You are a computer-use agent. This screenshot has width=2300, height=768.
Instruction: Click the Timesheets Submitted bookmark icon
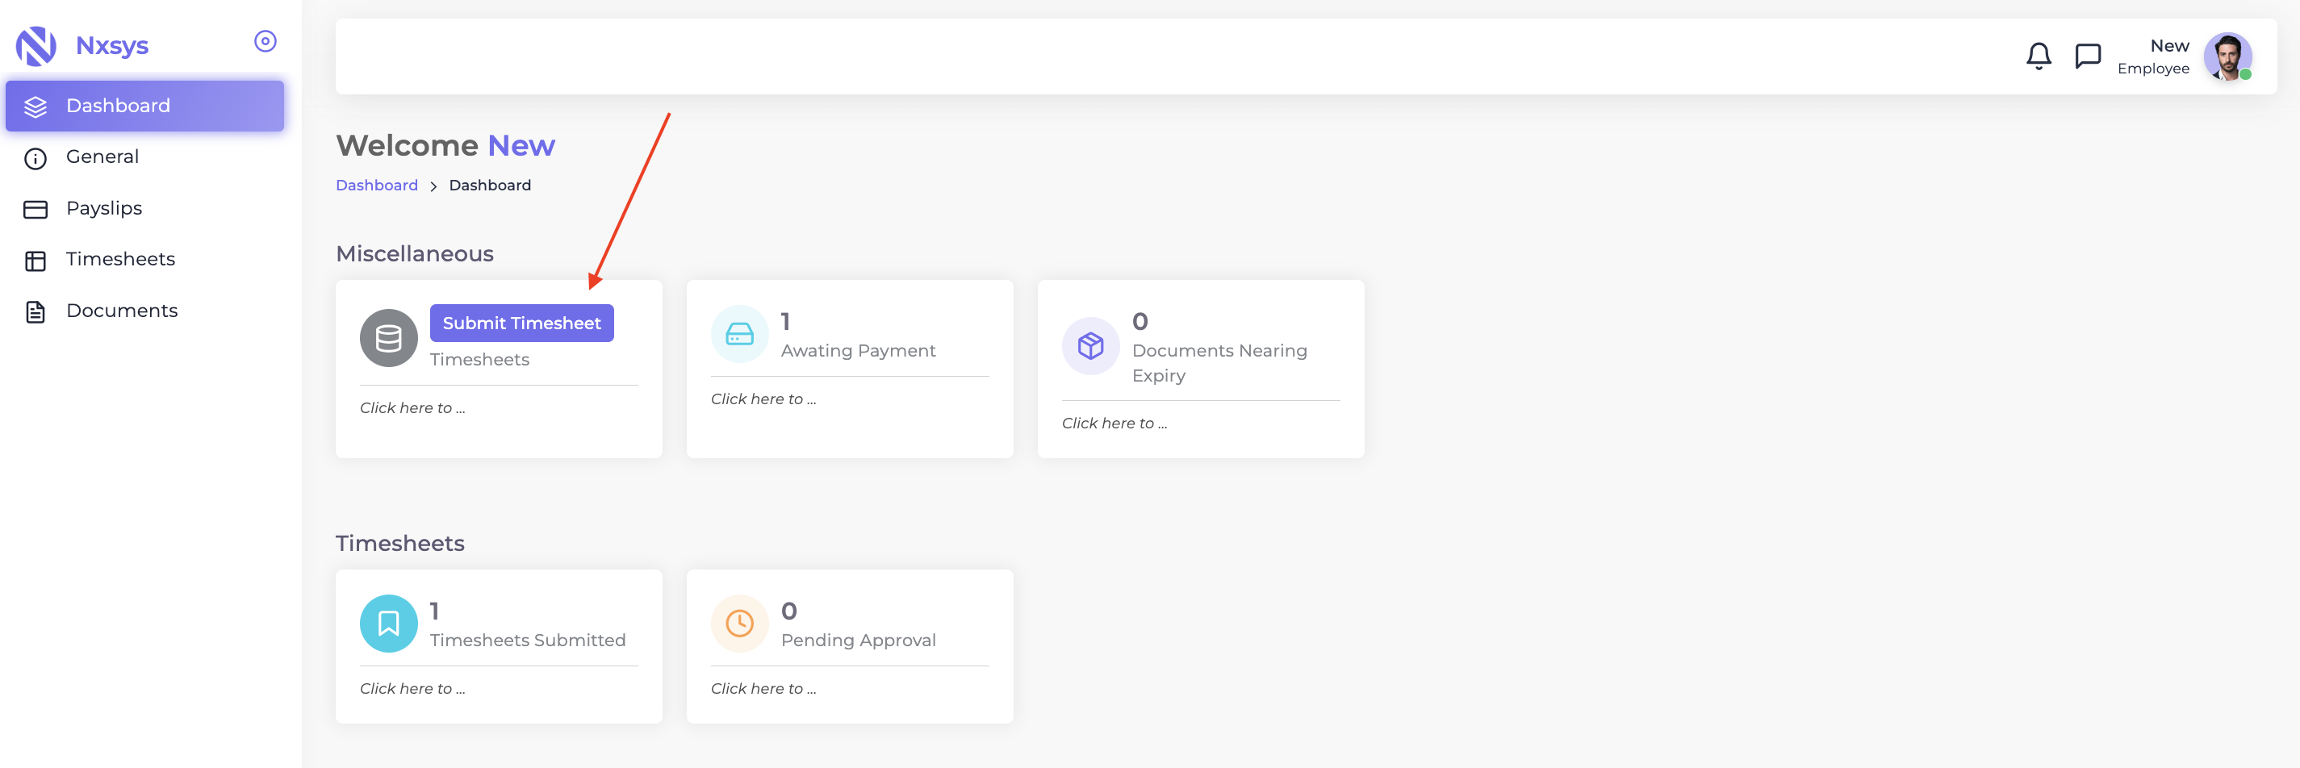tap(388, 624)
